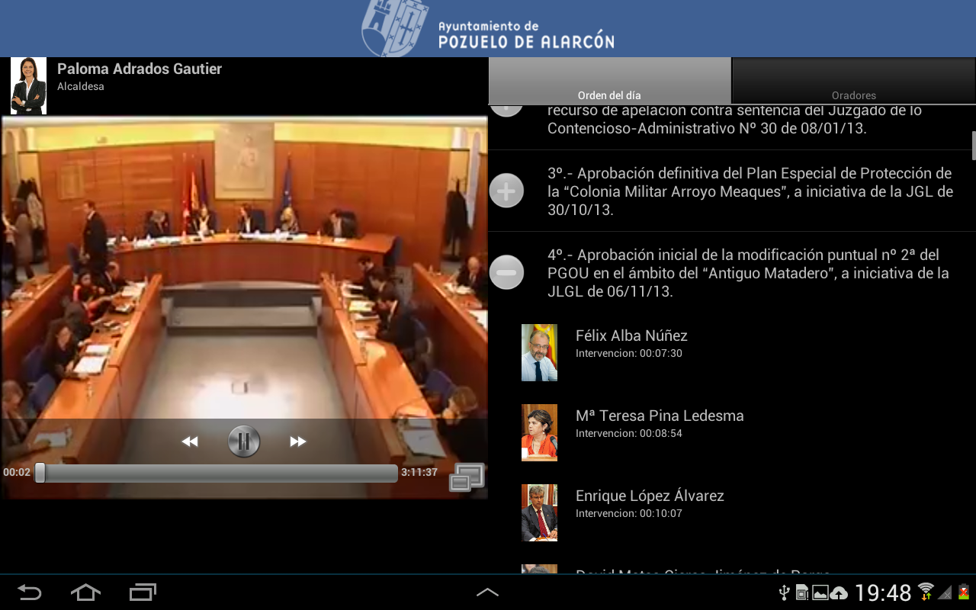Click Intervencion: 00:07:30 timestamp
The width and height of the screenshot is (976, 610).
[x=629, y=353]
